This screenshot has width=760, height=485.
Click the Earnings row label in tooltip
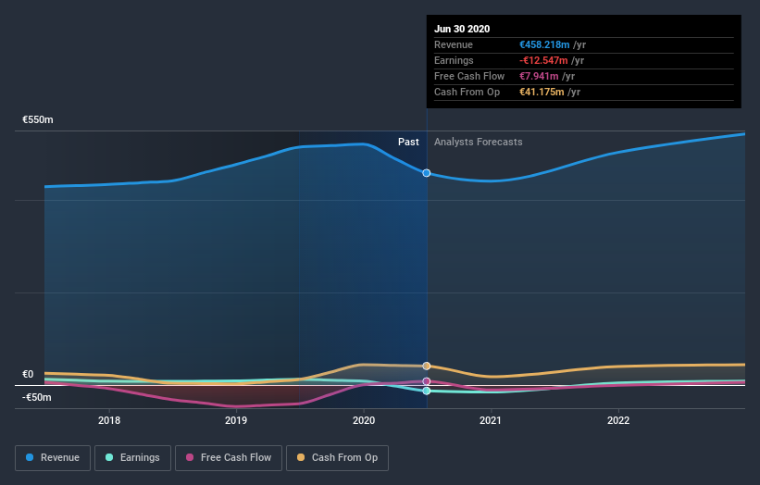click(x=454, y=60)
